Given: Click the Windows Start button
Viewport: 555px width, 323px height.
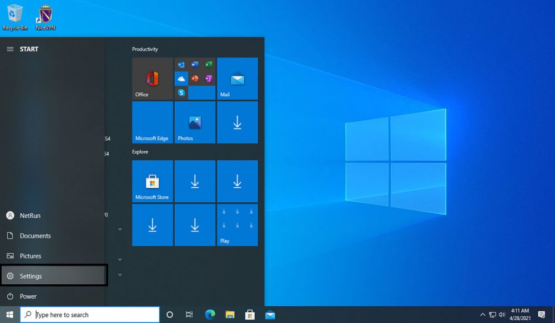Looking at the screenshot, I should [9, 315].
